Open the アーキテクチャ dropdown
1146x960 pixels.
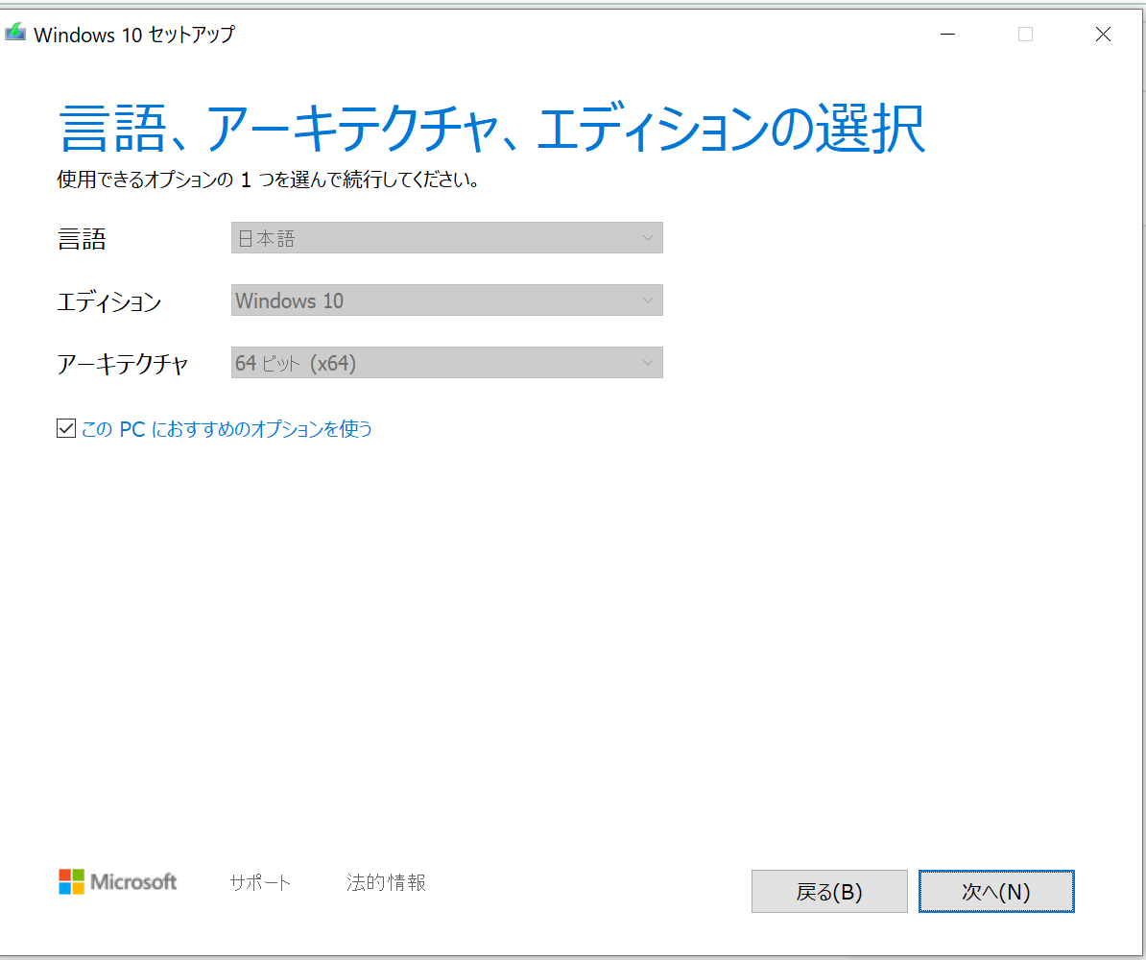[446, 362]
